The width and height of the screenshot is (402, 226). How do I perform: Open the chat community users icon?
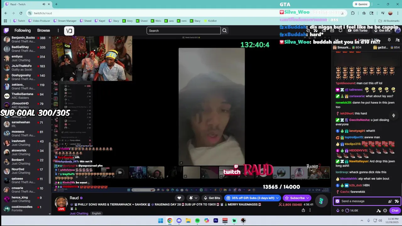[398, 40]
